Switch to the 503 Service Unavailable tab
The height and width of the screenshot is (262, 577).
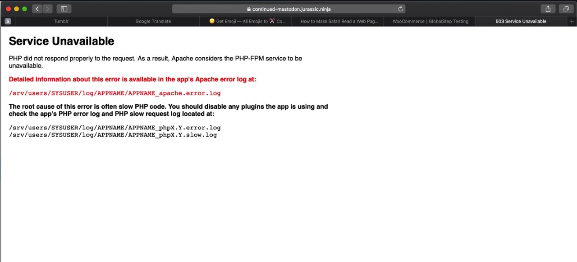click(521, 21)
